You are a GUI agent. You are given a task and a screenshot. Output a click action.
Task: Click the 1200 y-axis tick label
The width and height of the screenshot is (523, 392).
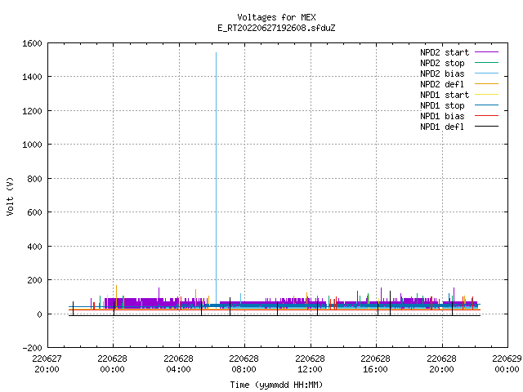pos(32,111)
